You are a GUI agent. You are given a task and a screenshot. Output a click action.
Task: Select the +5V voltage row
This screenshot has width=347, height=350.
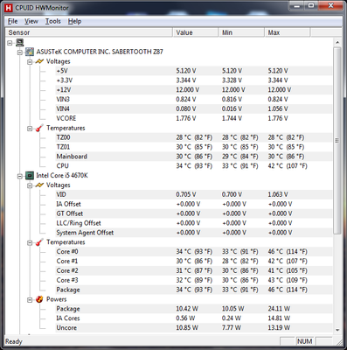tap(194, 71)
